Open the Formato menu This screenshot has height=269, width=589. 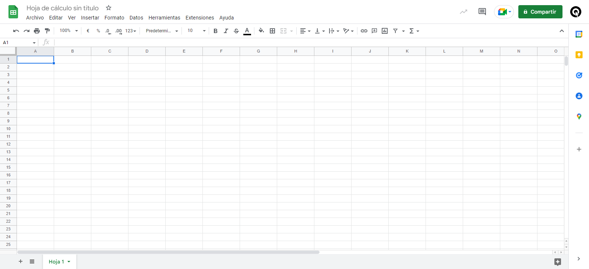point(114,18)
